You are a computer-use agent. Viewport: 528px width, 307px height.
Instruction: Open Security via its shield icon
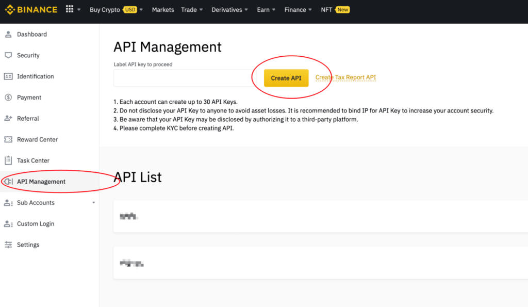point(8,55)
